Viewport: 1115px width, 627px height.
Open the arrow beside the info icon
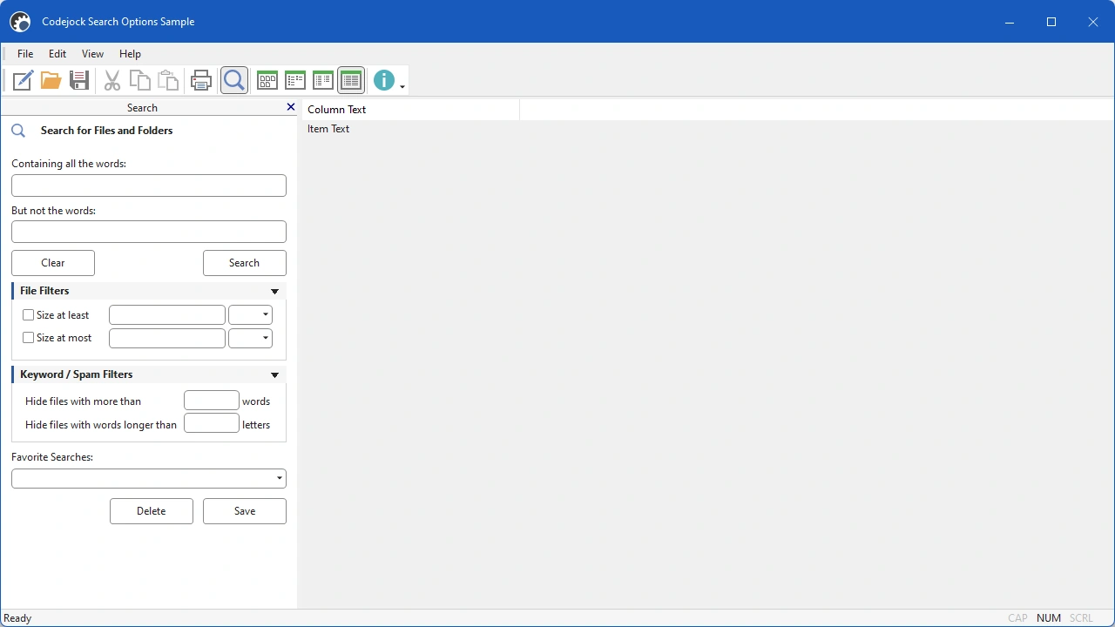[x=402, y=86]
